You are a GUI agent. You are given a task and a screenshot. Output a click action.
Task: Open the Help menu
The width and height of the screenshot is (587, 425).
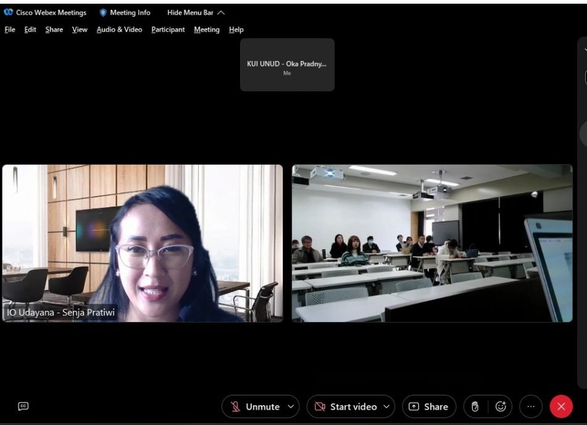(236, 30)
